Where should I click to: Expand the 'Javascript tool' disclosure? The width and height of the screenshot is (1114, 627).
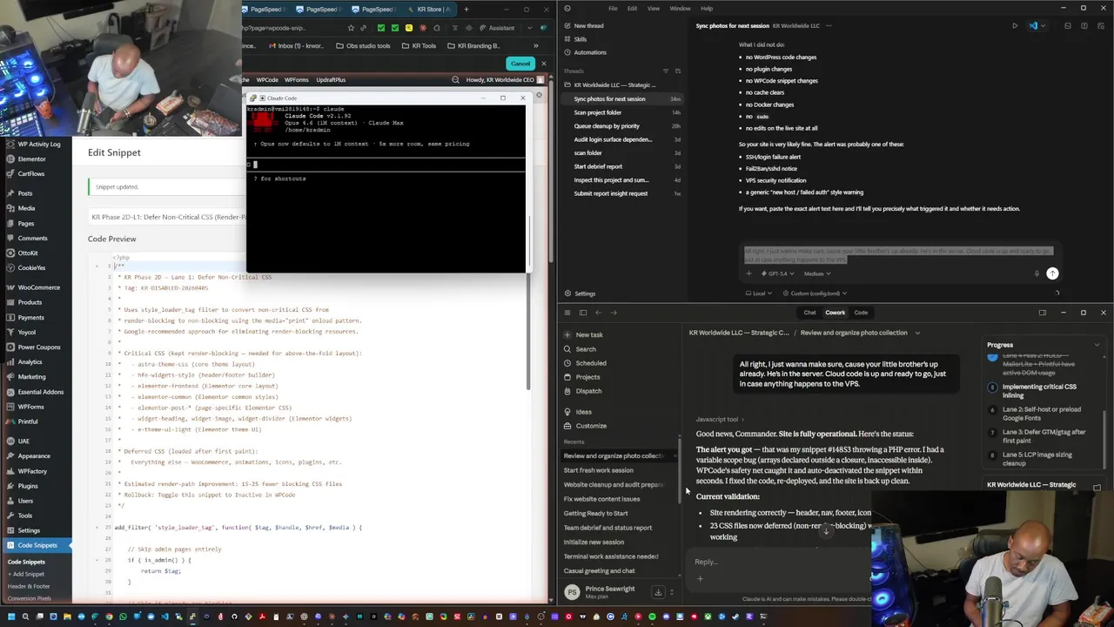coord(720,420)
